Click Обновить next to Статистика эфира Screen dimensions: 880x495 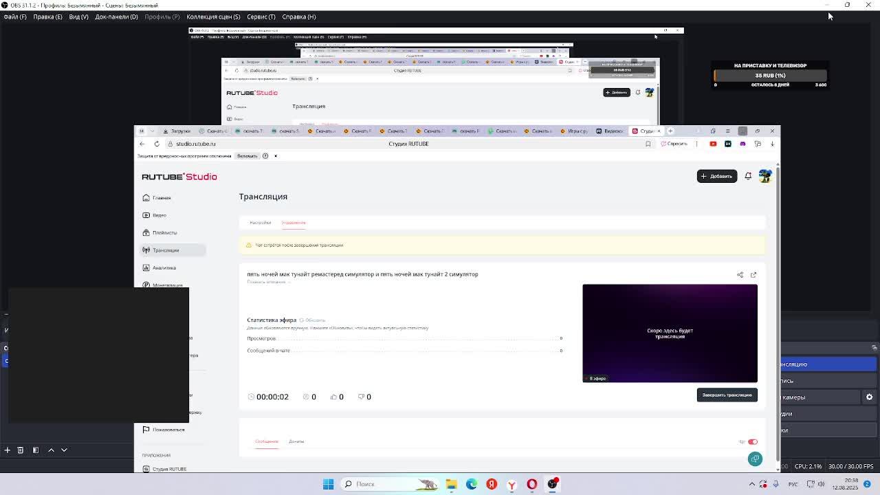point(313,320)
